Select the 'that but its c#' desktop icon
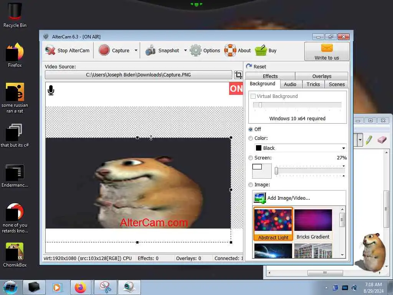The height and width of the screenshot is (295, 393). [15, 136]
